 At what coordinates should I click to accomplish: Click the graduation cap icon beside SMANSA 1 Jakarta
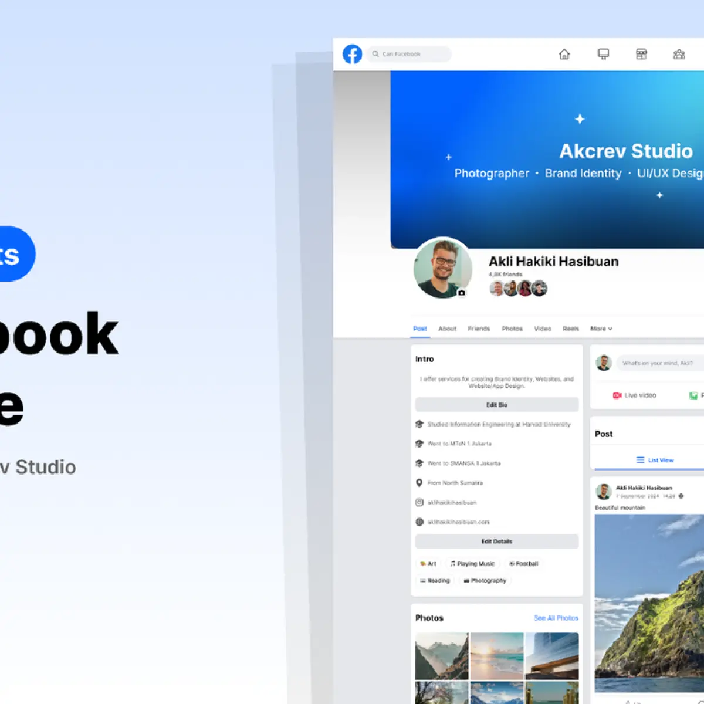coord(419,463)
